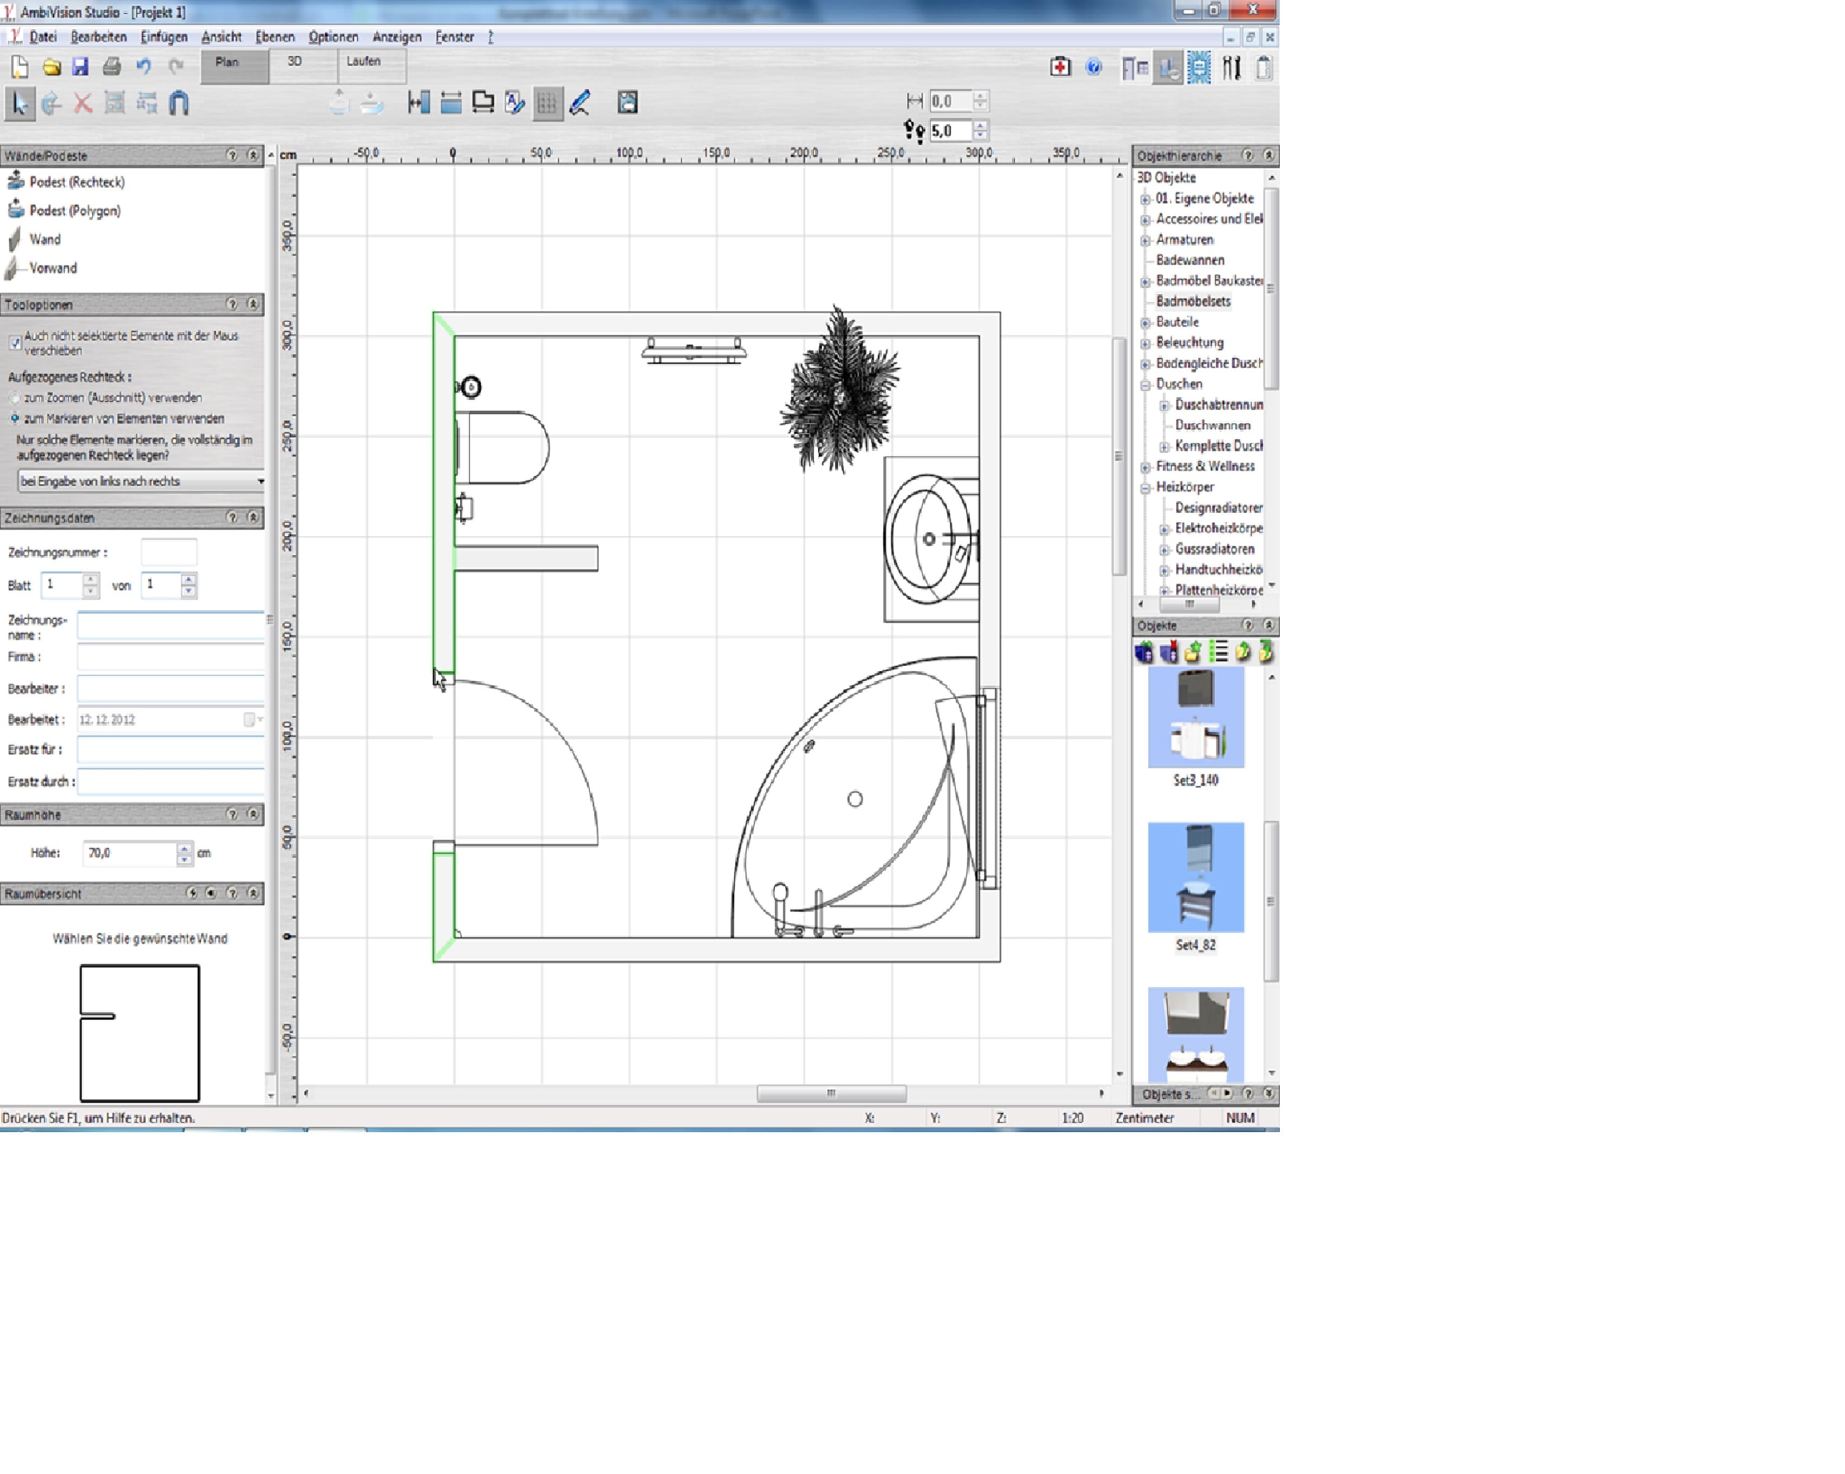The width and height of the screenshot is (1845, 1474).
Task: Select the blue pen drawing tool
Action: click(x=580, y=102)
